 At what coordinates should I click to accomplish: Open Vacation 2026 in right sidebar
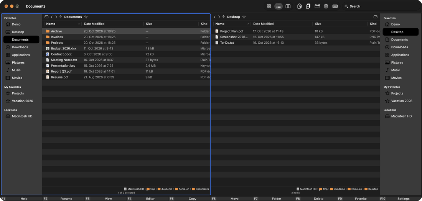point(401,101)
